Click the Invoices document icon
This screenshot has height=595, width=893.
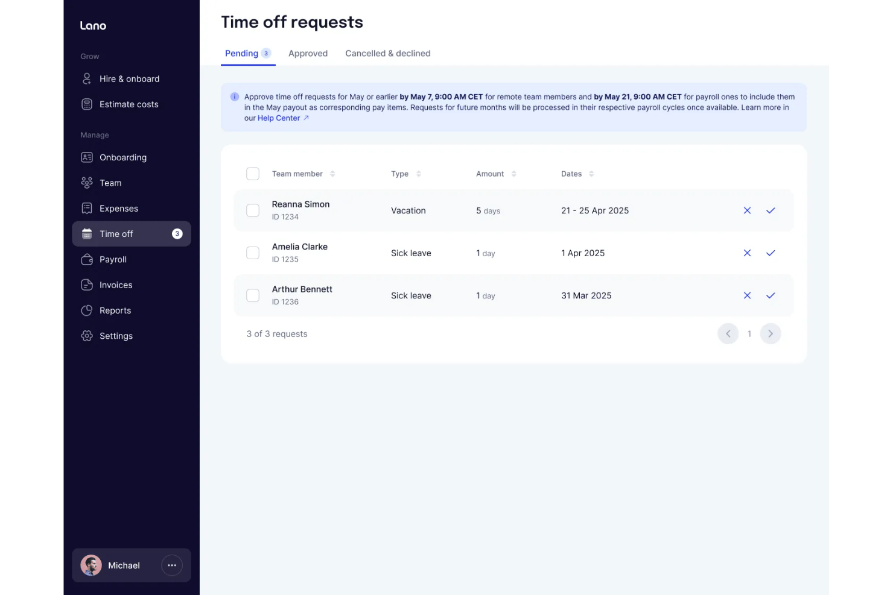click(x=87, y=285)
